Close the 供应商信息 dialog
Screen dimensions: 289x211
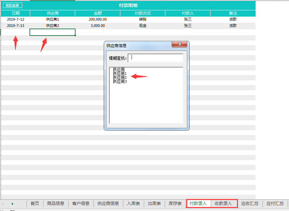(180, 44)
